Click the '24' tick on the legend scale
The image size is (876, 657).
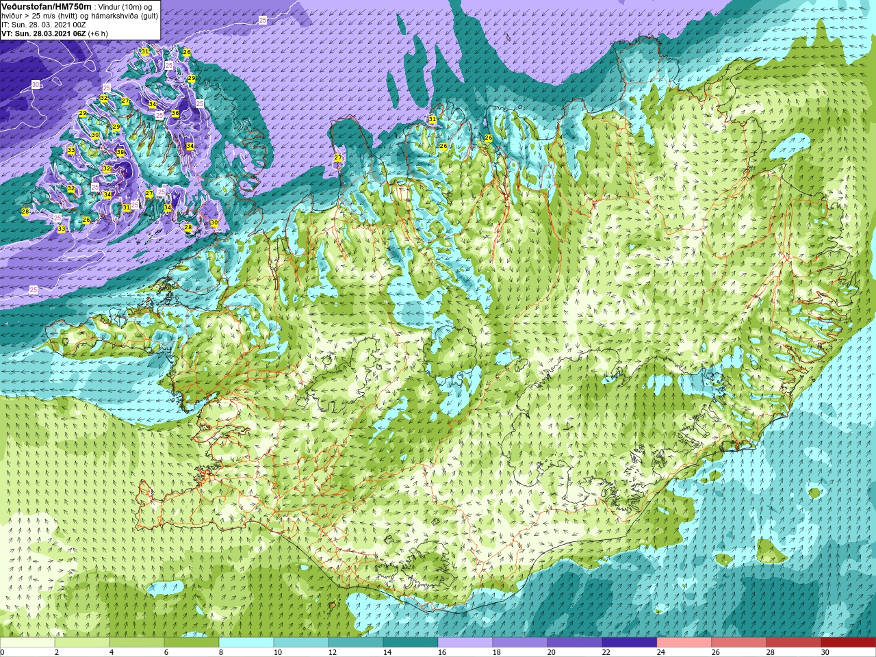[x=660, y=652]
